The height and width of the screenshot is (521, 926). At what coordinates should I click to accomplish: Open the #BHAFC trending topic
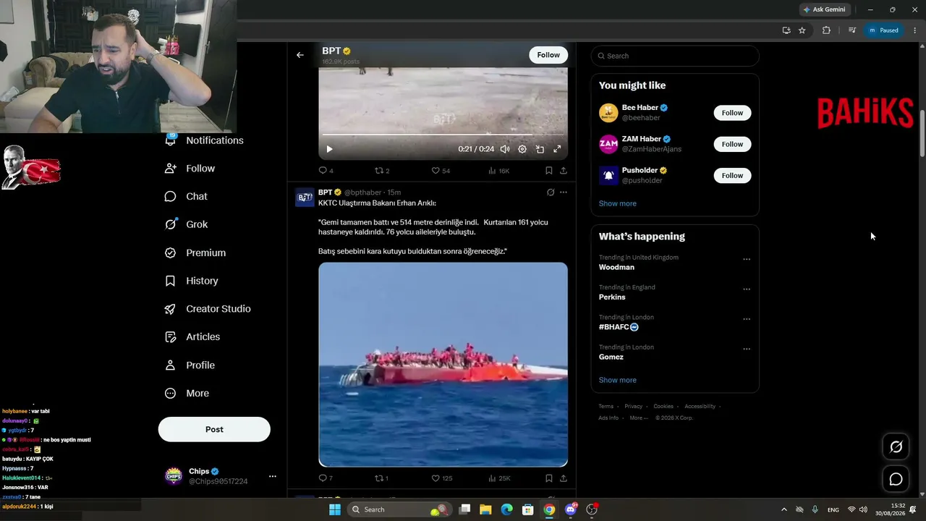pos(619,327)
